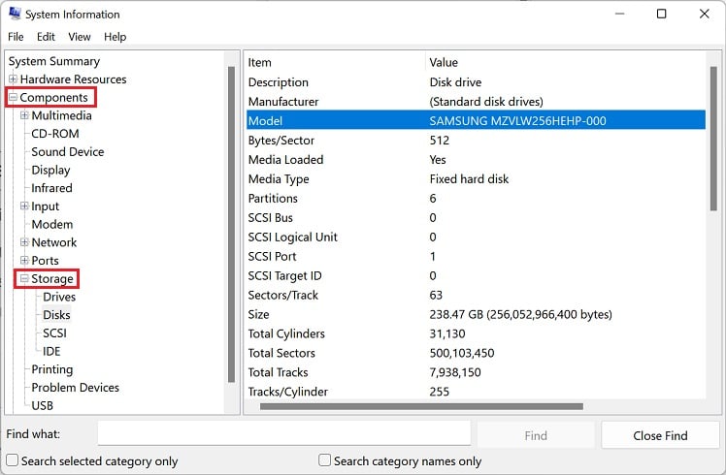The image size is (726, 475).
Task: Expand the Network category
Action: point(24,242)
